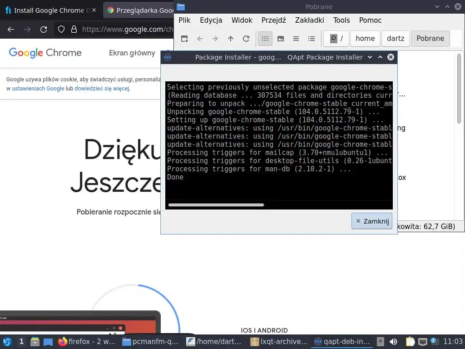Switch to lxqt-archive taskbar entry
465x349 pixels.
(x=279, y=342)
